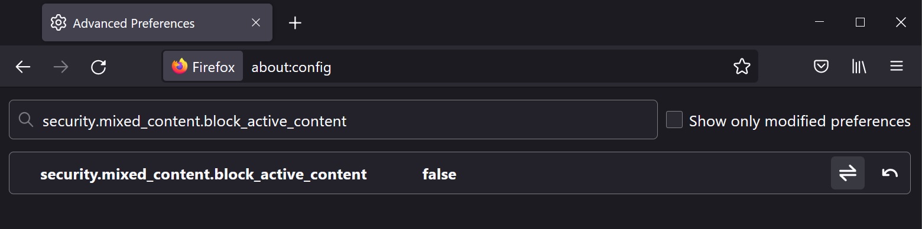Bookmark this page with the star icon

pos(742,67)
